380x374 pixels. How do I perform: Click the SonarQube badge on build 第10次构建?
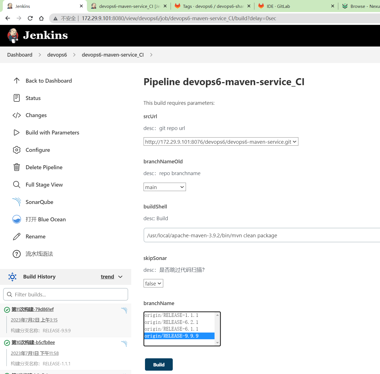pyautogui.click(x=124, y=343)
